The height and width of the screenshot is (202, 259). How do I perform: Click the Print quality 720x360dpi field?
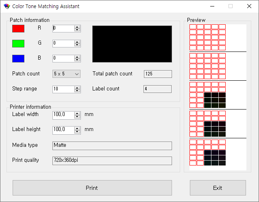112,161
